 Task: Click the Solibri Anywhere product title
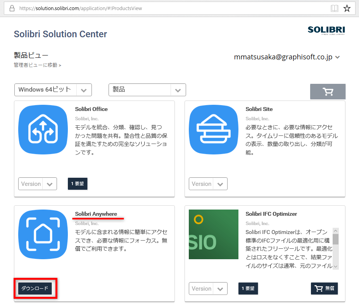click(96, 214)
